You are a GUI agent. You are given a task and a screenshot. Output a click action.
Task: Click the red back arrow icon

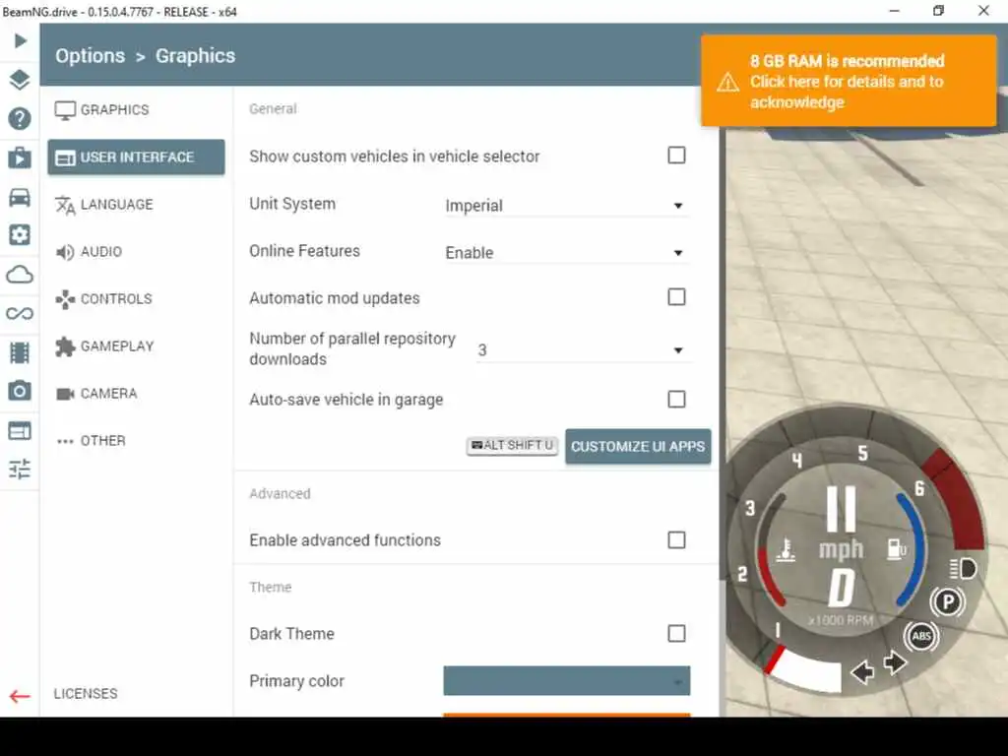(20, 696)
